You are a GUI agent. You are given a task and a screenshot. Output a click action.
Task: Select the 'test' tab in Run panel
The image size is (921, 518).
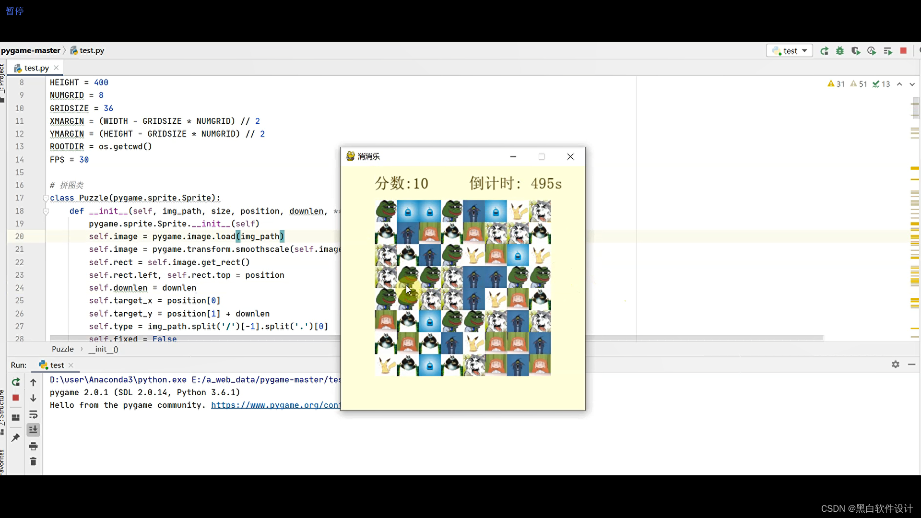[x=52, y=365]
